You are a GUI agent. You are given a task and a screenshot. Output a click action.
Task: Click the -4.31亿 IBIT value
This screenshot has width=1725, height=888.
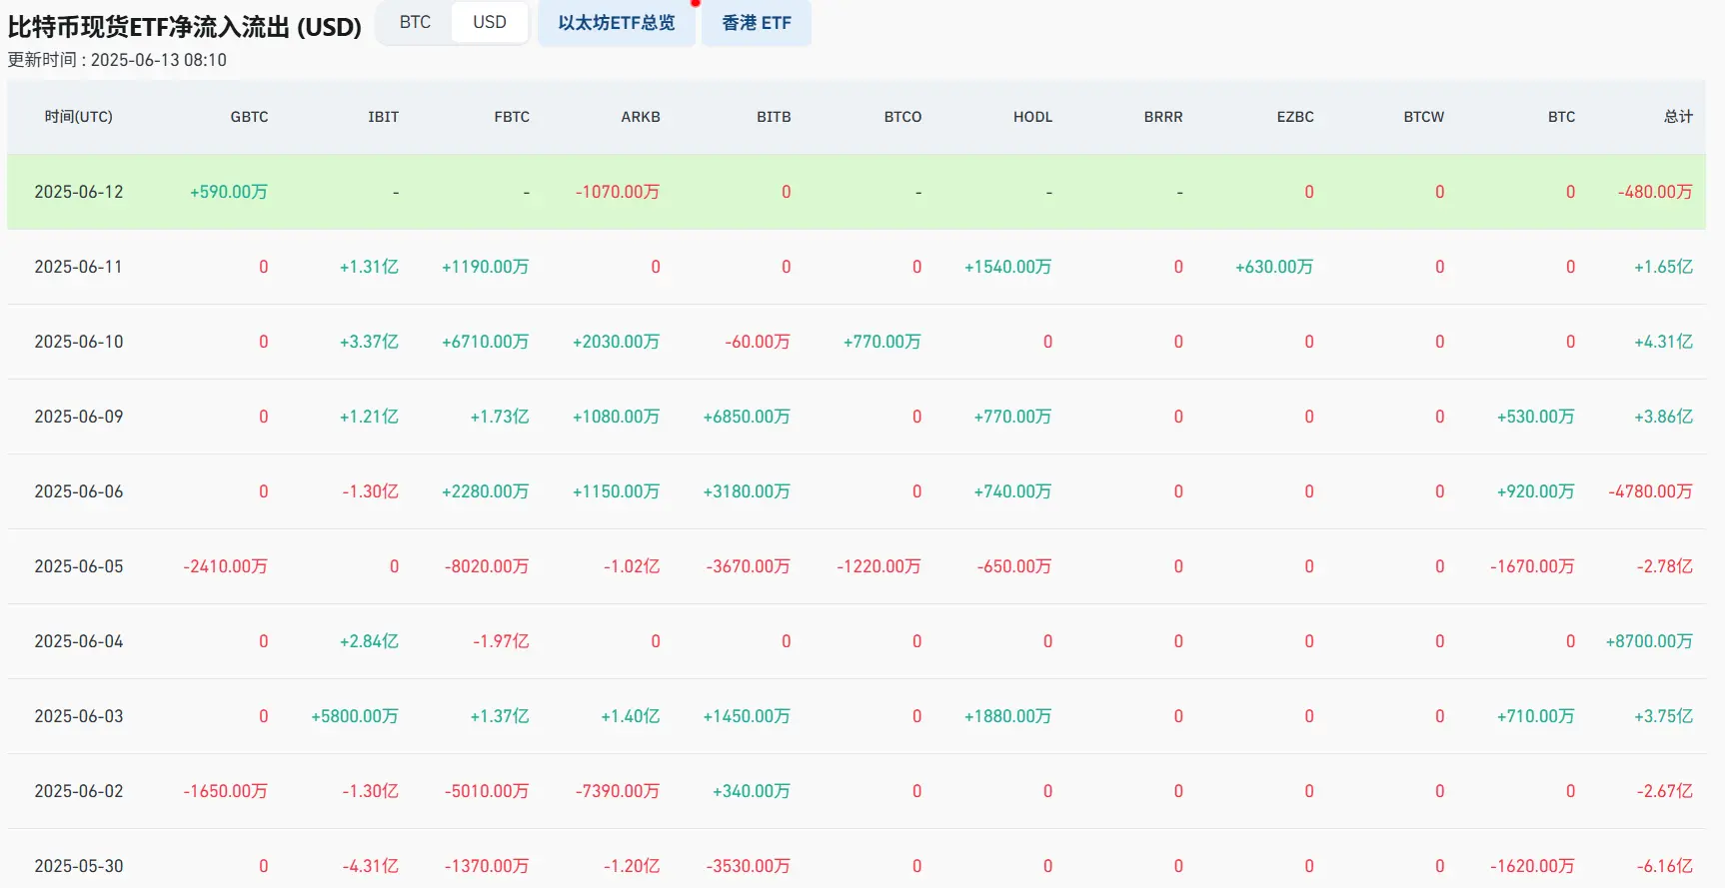tap(371, 866)
